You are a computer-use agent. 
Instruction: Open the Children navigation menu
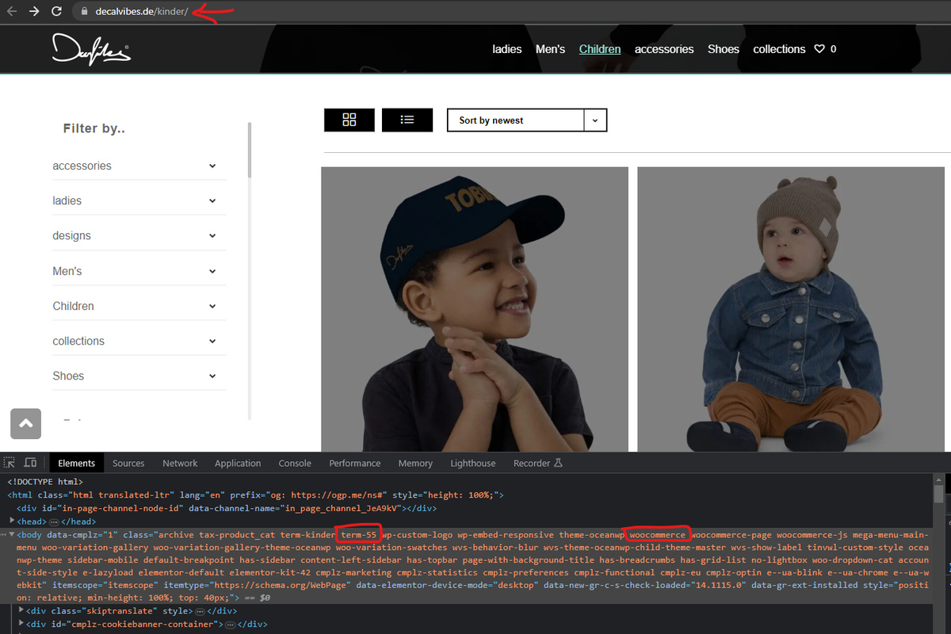pyautogui.click(x=600, y=49)
